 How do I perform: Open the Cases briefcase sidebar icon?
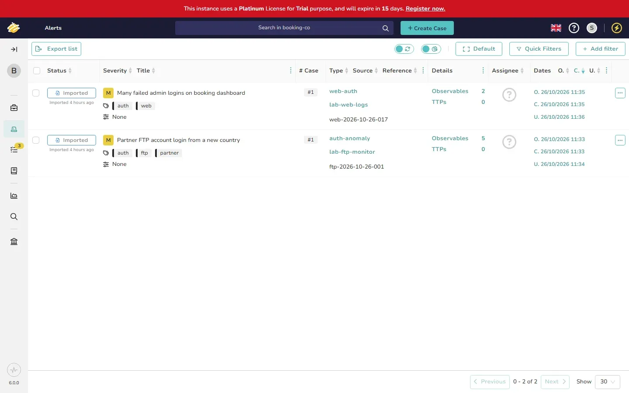(14, 108)
